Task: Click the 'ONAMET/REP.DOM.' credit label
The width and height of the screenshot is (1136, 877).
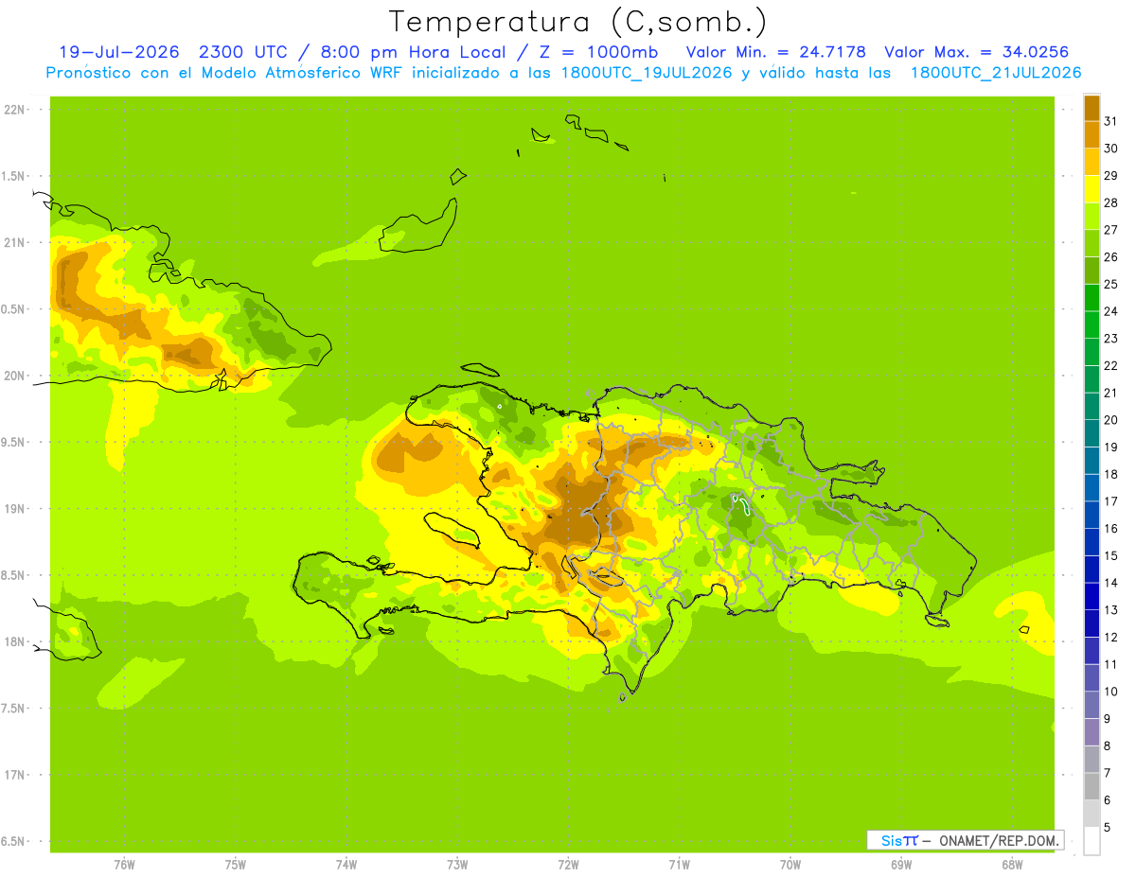Action: point(998,840)
